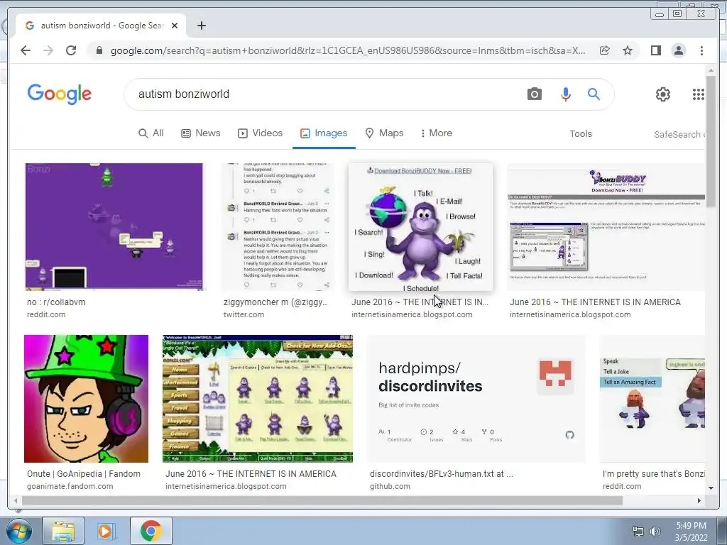Viewport: 727px width, 545px height.
Task: Share this page using the share icon
Action: click(x=605, y=50)
